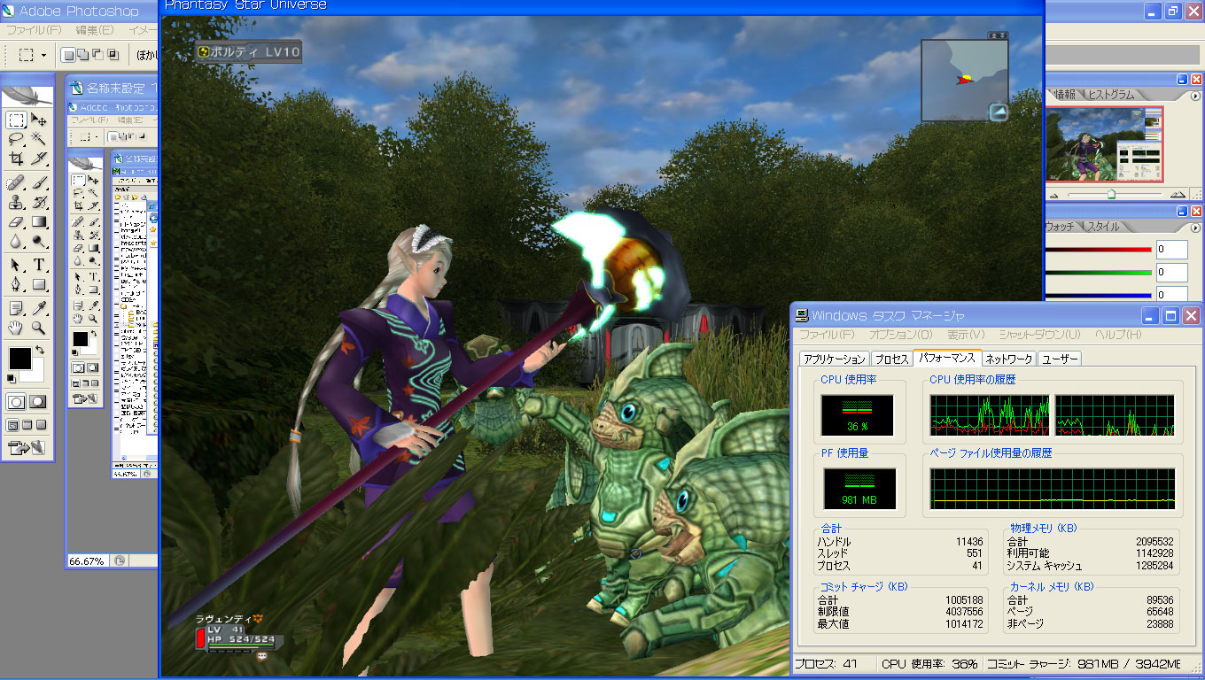Image resolution: width=1205 pixels, height=680 pixels.
Task: Click the Navigator zoom out small mountains icon
Action: point(1053,195)
